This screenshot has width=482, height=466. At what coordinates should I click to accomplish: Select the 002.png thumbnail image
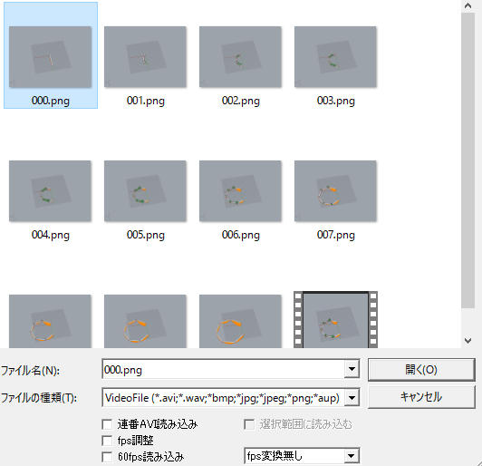(x=240, y=57)
